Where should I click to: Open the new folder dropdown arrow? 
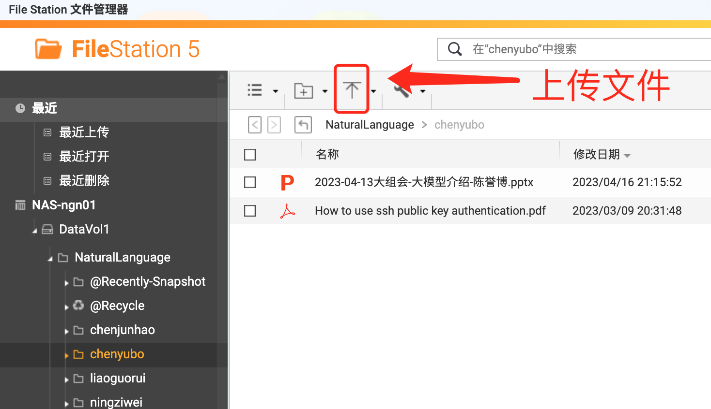[x=325, y=91]
